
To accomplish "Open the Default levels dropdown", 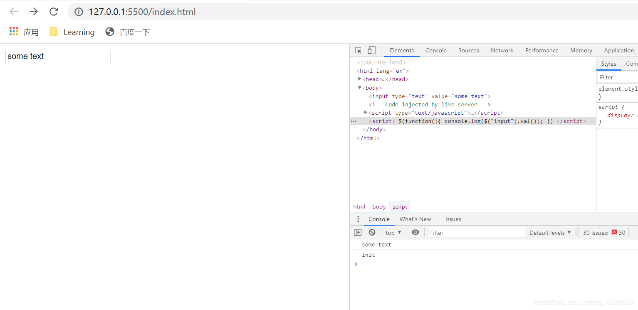I will coord(550,233).
